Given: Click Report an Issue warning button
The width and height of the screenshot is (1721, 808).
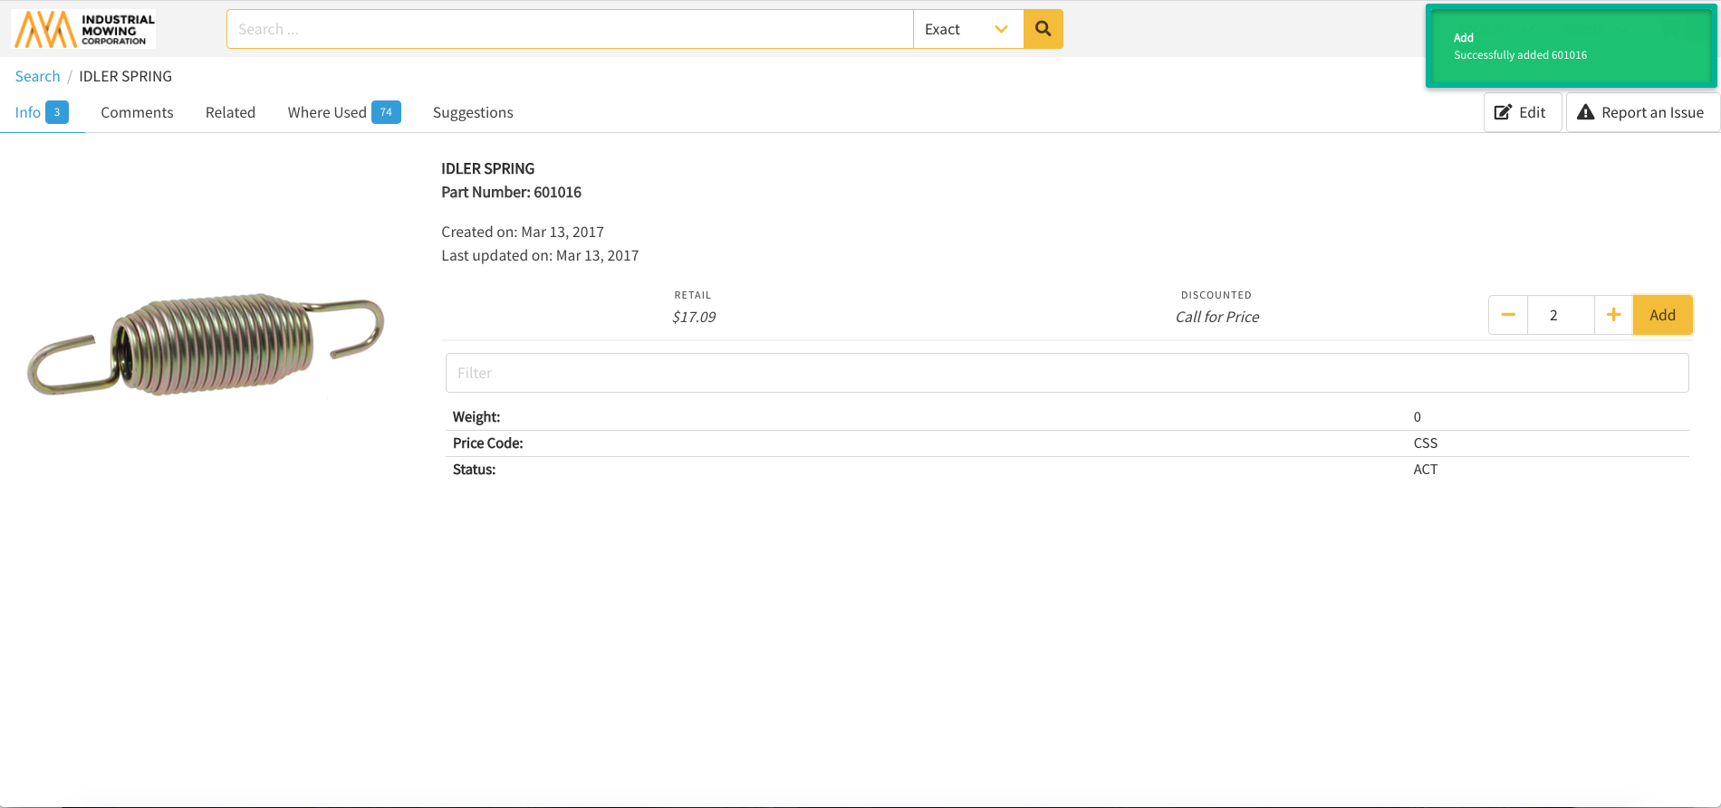Looking at the screenshot, I should pos(1641,112).
